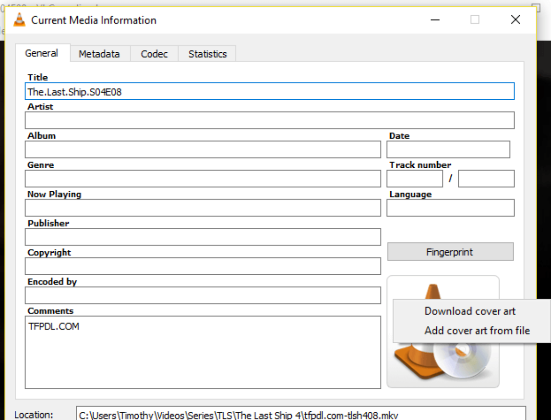
Task: Close the Current Media Information window
Action: [x=516, y=20]
